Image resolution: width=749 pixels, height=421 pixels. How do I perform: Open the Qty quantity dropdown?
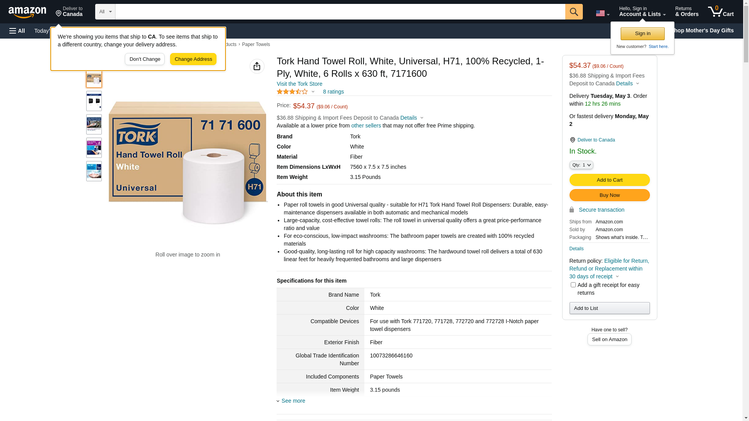(581, 165)
